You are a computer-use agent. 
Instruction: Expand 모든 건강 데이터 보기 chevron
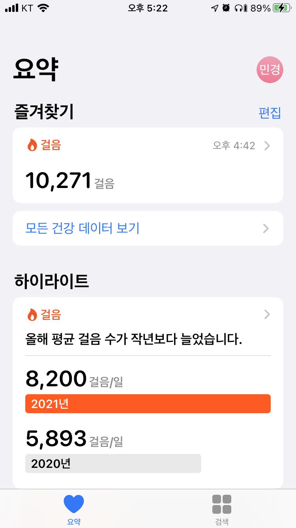[x=266, y=228]
